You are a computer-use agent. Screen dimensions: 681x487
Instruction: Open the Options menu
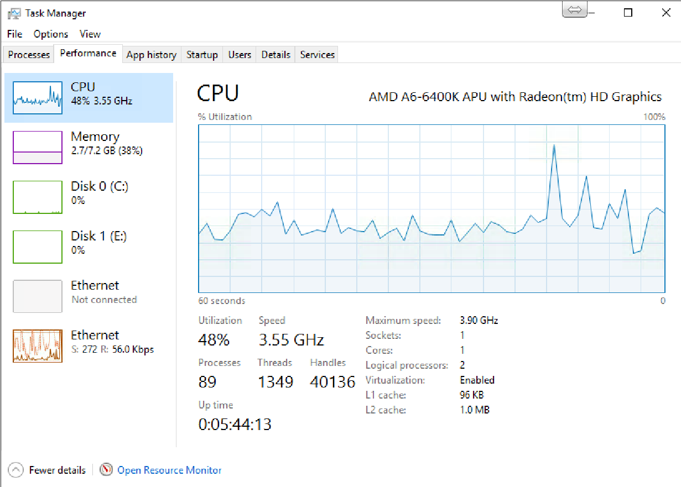(x=51, y=34)
